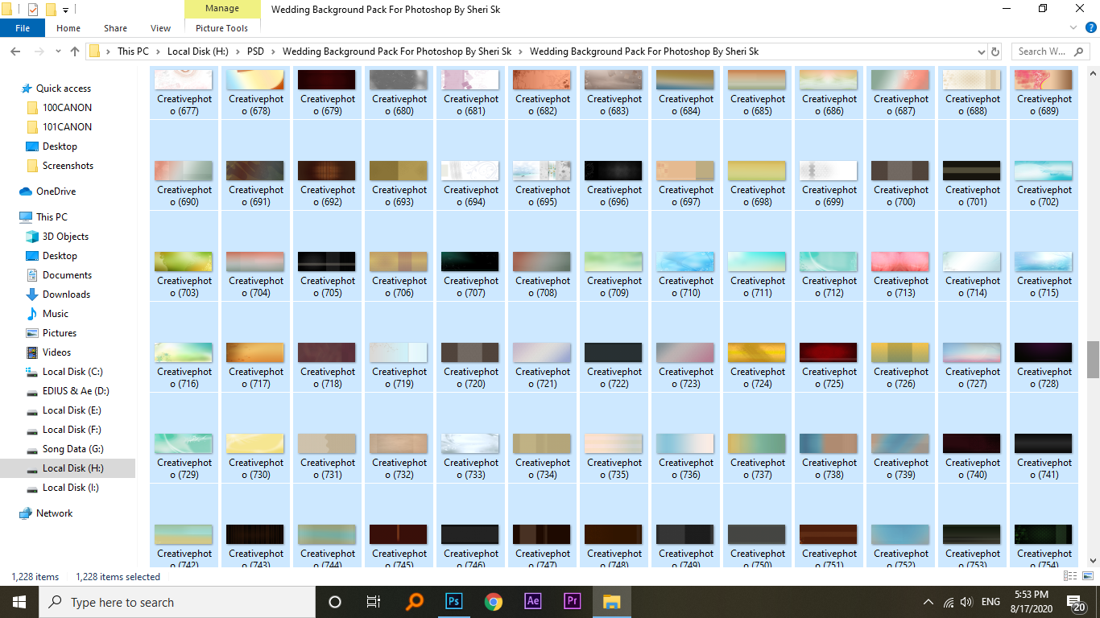Open Screenshots quick access folder
Screen dimensions: 1100x618
pos(68,166)
